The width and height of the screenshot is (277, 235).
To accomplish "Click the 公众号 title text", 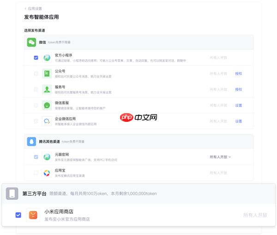I will pyautogui.click(x=60, y=71).
